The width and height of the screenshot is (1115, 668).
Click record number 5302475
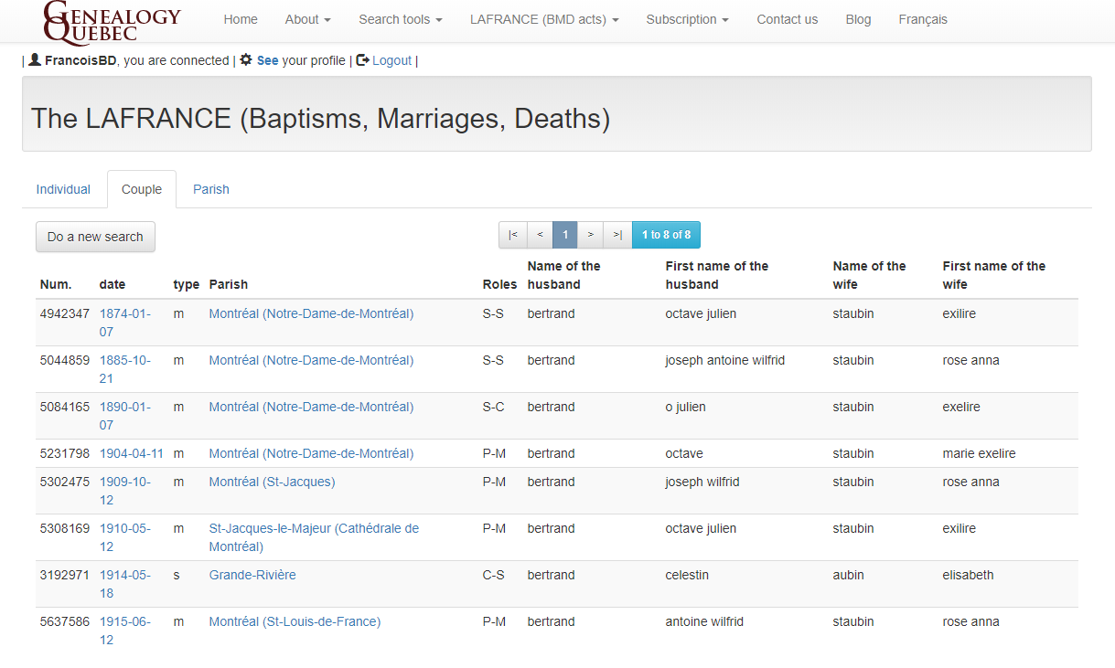tap(65, 482)
